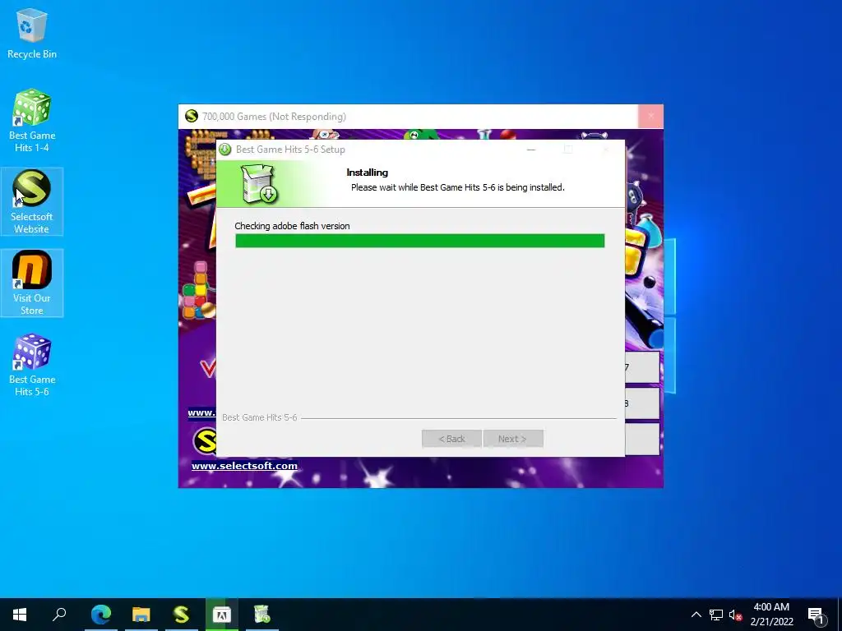Viewport: 842px width, 631px height.
Task: Click the grayed-out Back button in setup
Action: (451, 439)
